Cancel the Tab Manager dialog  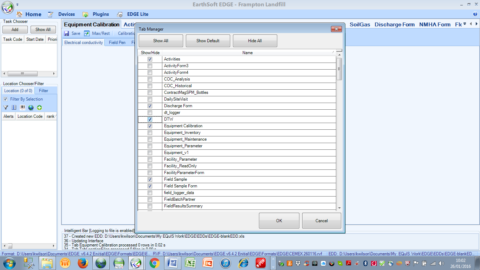coord(322,221)
